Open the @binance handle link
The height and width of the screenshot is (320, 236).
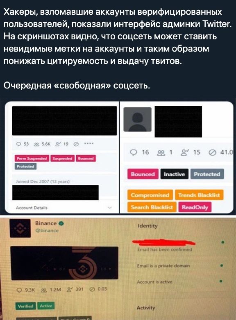pos(47,230)
